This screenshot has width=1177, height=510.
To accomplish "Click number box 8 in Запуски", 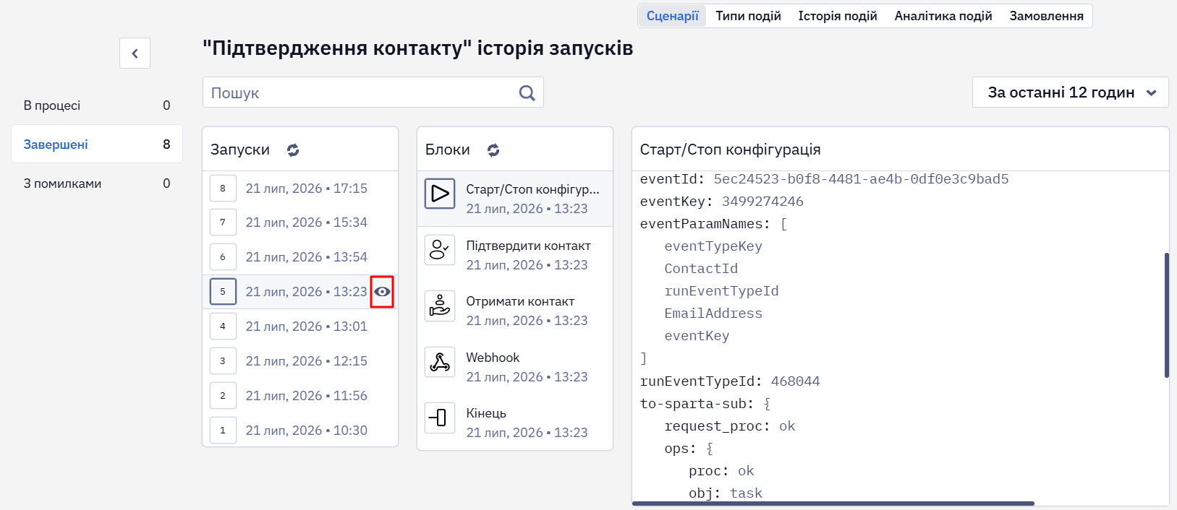I will click(x=223, y=188).
